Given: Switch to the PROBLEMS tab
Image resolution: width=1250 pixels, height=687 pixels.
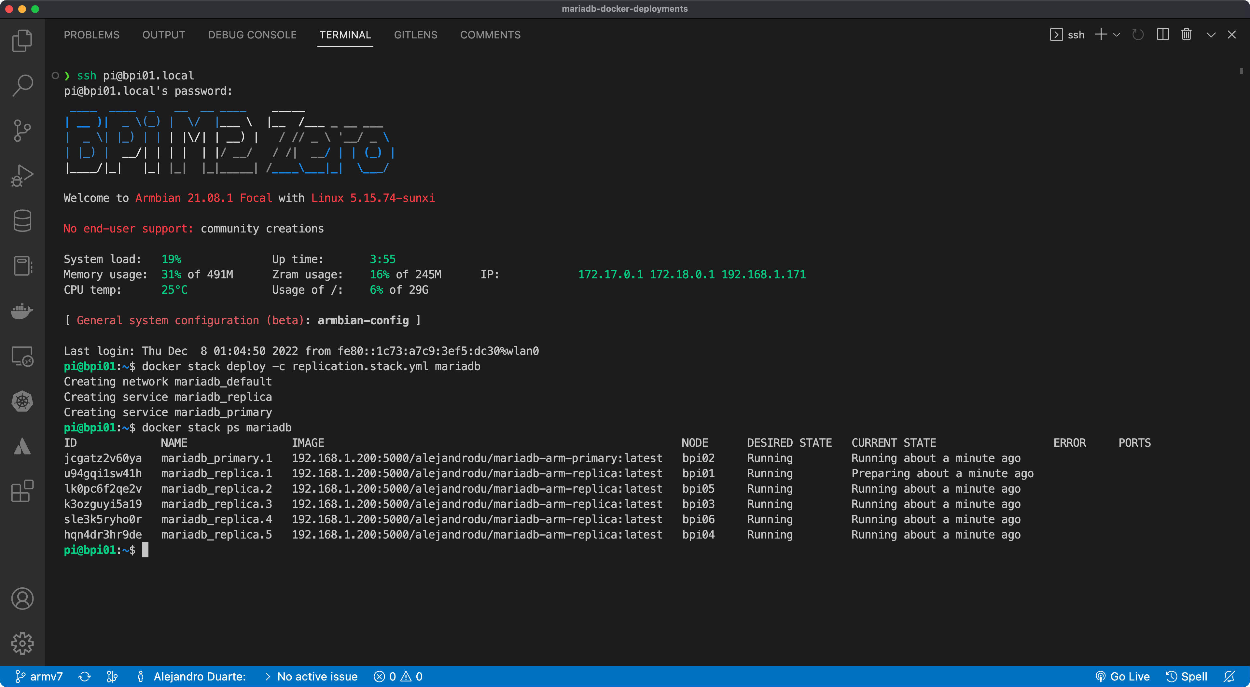Looking at the screenshot, I should 92,35.
